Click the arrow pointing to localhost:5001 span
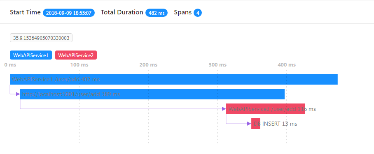374x154 pixels. pos(18,94)
